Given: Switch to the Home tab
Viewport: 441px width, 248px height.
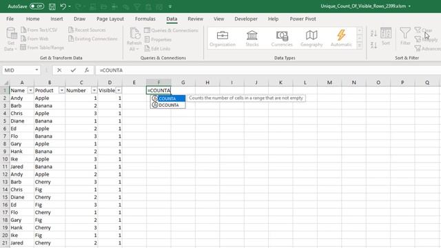Looking at the screenshot, I should click(x=32, y=19).
